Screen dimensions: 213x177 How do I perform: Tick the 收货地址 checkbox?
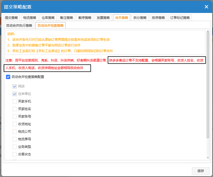tap(15, 124)
